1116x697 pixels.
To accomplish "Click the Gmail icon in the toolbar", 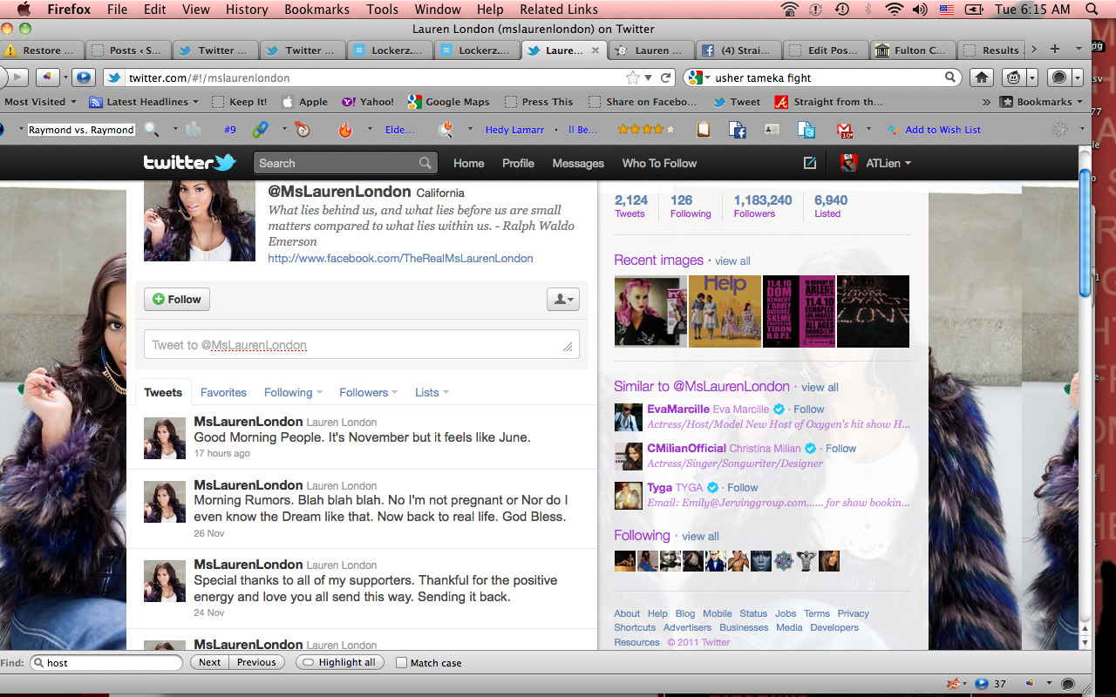I will point(845,130).
